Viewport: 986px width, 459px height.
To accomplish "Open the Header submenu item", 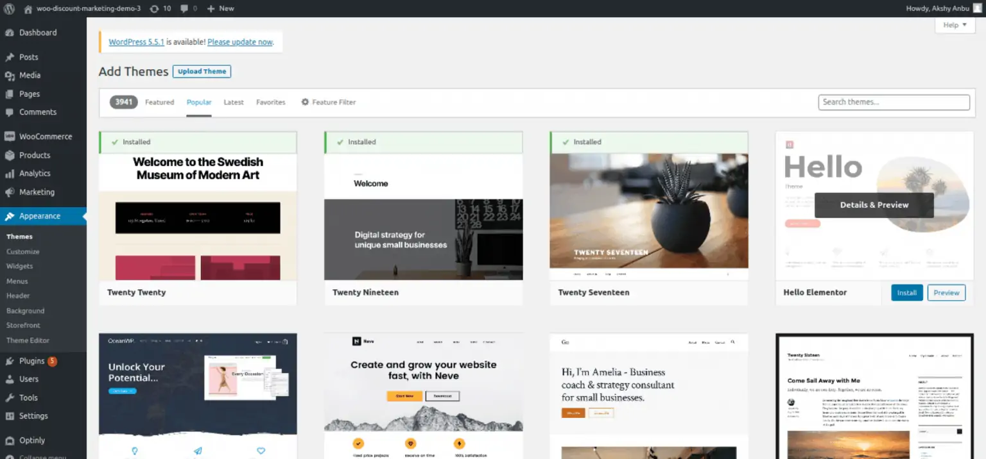I will (18, 296).
